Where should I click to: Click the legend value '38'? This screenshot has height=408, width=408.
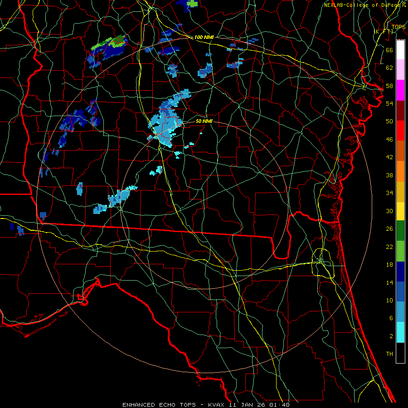point(389,175)
